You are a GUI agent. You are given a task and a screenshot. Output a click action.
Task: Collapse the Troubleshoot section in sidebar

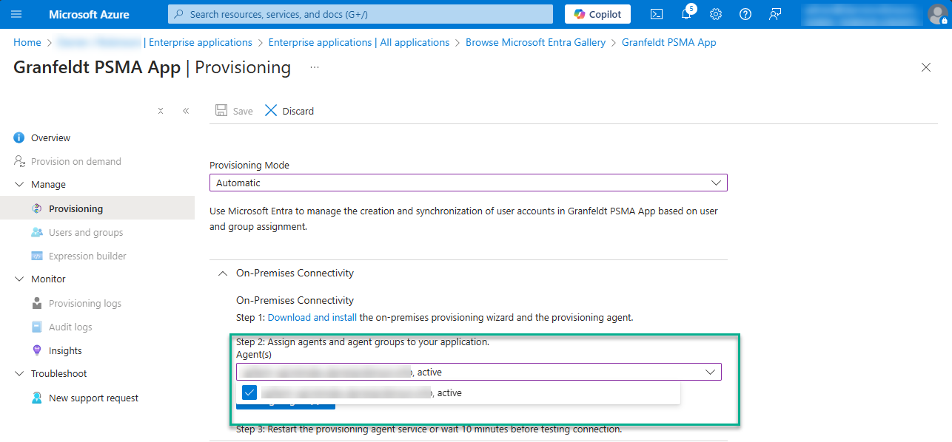pyautogui.click(x=19, y=374)
